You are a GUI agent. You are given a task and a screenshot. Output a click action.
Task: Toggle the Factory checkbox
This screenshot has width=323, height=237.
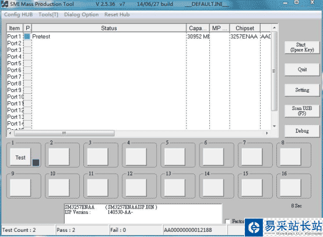tap(227, 221)
